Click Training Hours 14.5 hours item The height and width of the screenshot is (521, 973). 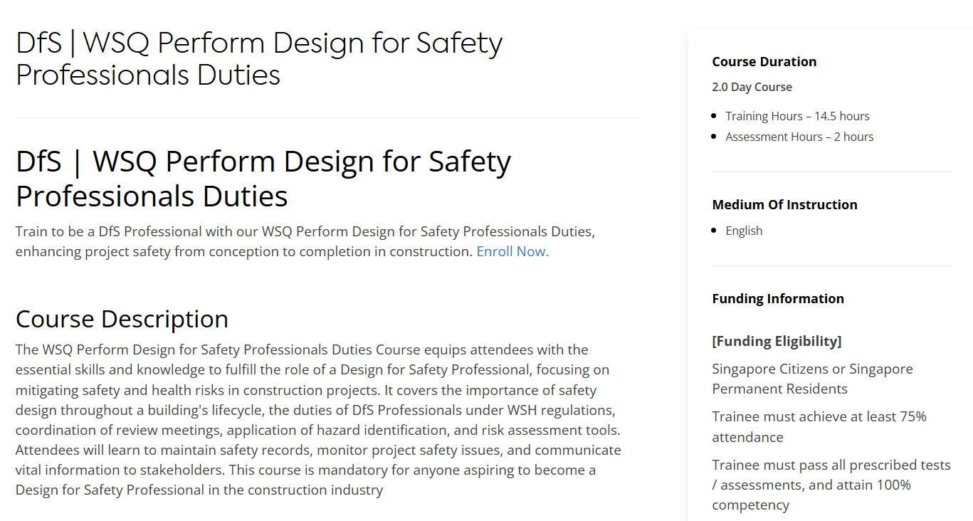(797, 116)
